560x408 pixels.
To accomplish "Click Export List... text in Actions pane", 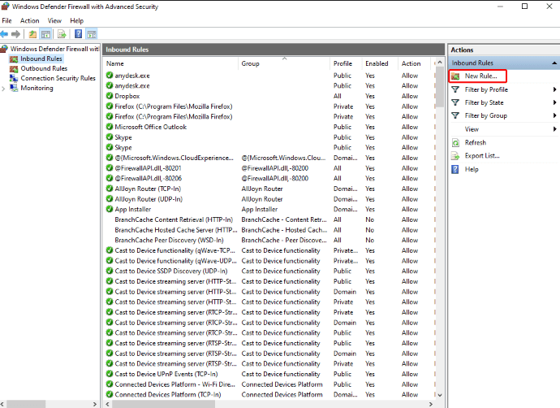I will point(482,156).
